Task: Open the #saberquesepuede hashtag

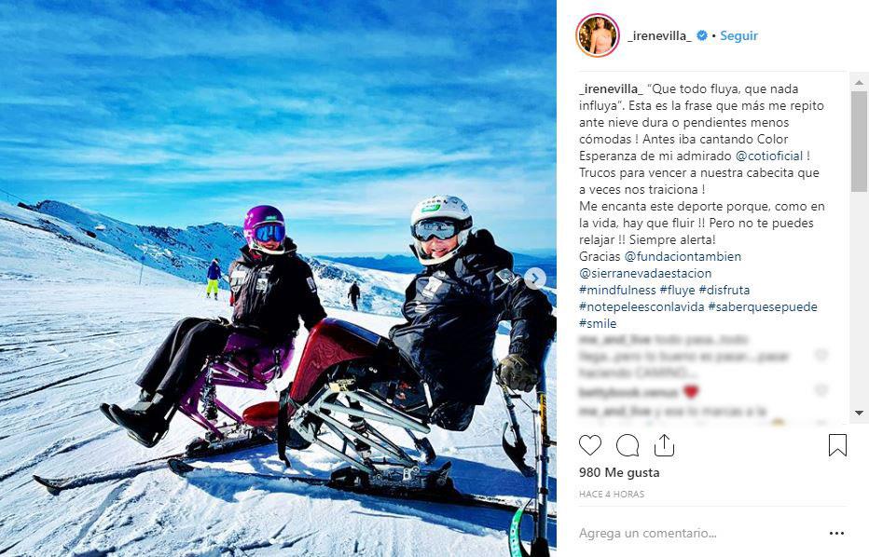Action: pyautogui.click(x=763, y=306)
